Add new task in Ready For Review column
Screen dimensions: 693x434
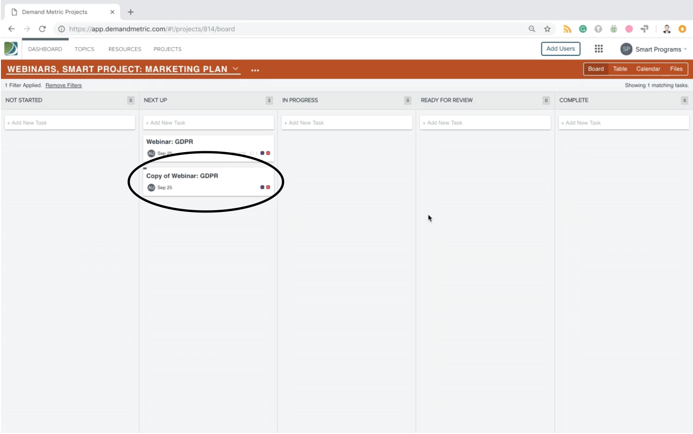click(x=485, y=123)
